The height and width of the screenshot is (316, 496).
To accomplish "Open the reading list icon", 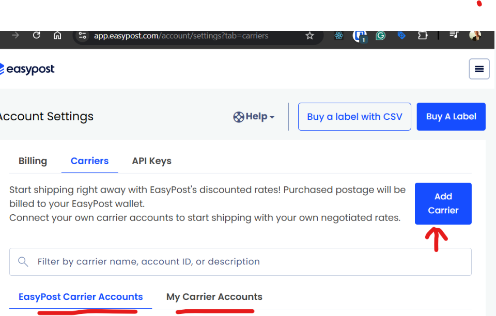I will click(x=454, y=36).
